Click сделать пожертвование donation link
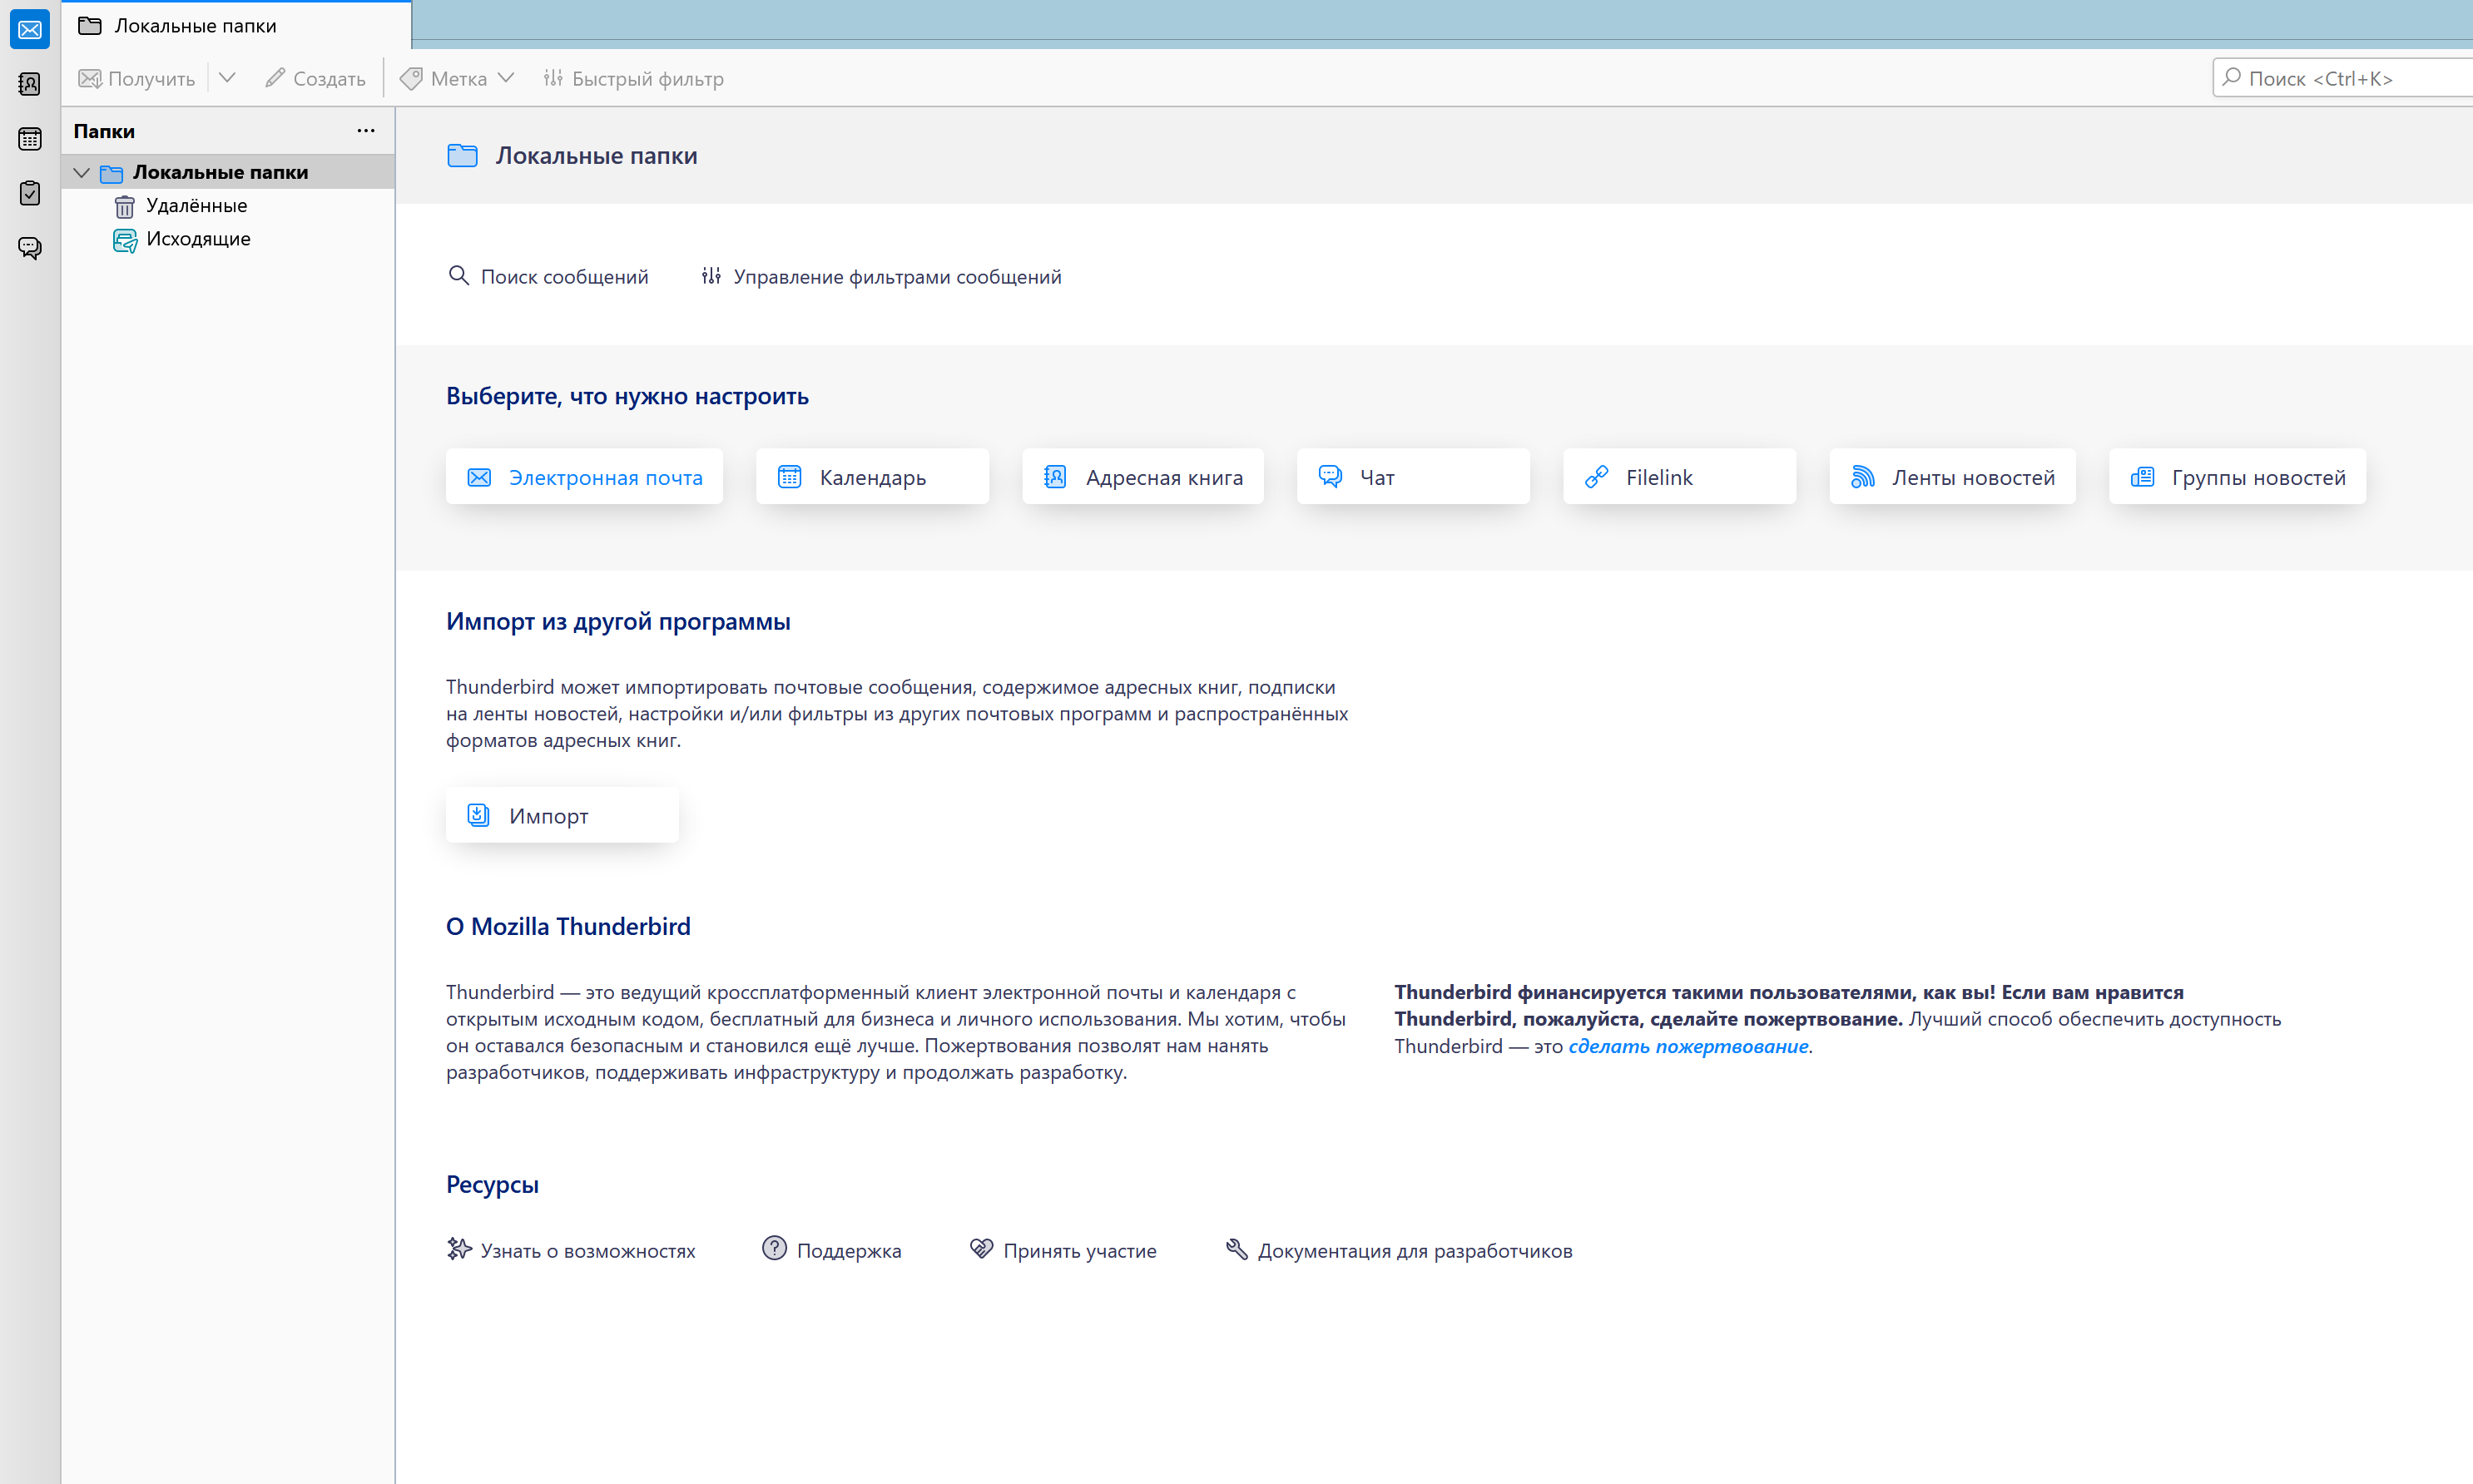 [x=1687, y=1046]
